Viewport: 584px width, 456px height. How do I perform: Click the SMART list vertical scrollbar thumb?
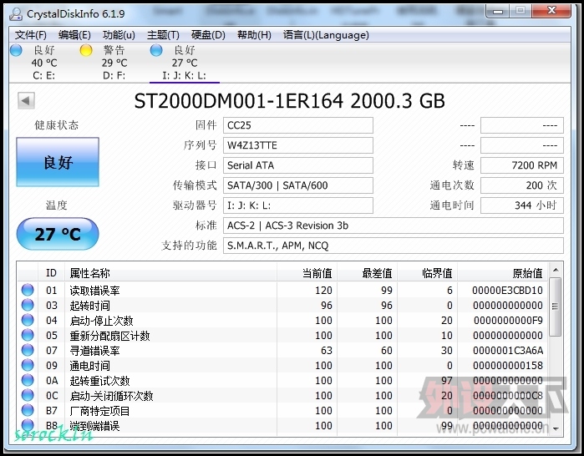tap(556, 307)
